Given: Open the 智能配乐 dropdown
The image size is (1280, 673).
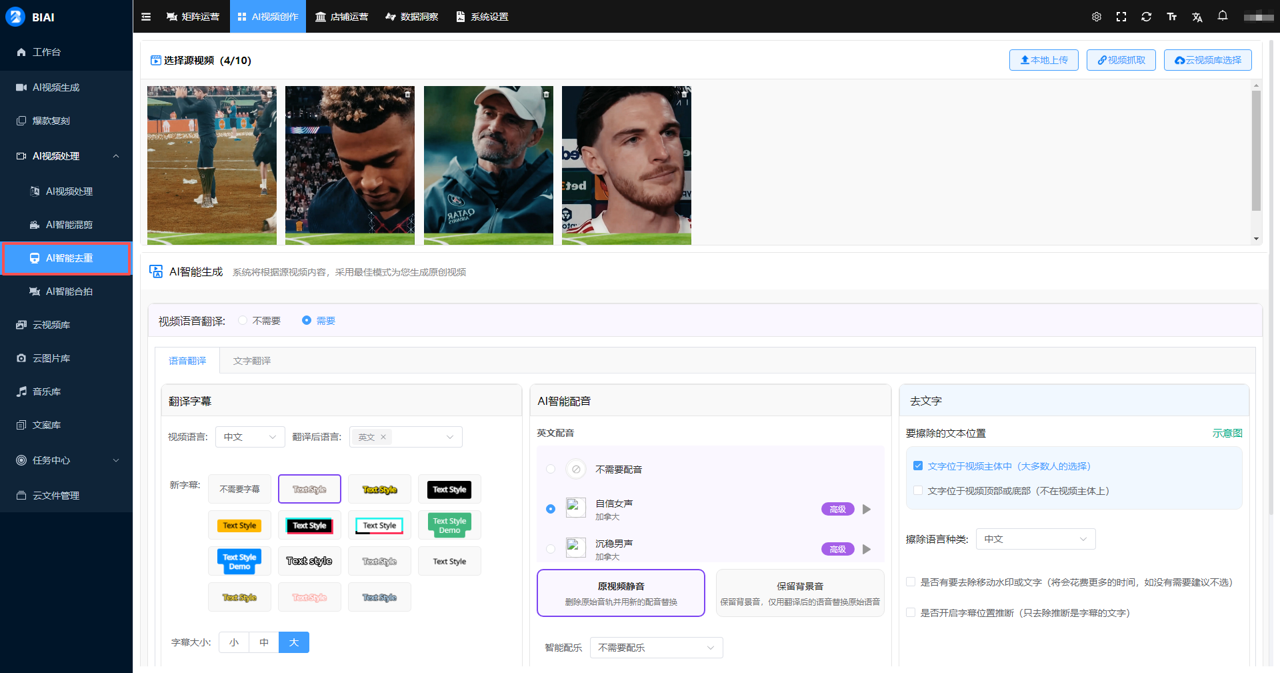Looking at the screenshot, I should click(x=656, y=648).
